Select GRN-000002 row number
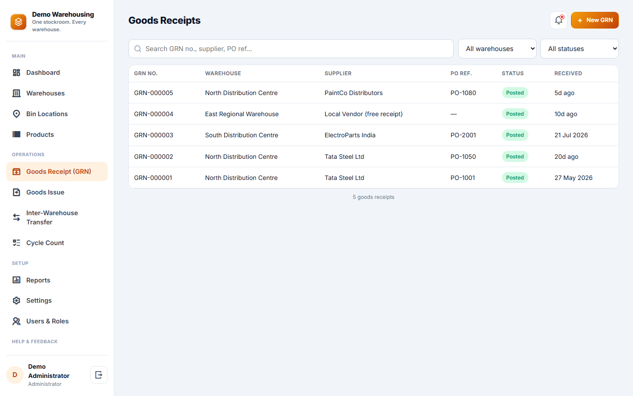 (x=153, y=157)
